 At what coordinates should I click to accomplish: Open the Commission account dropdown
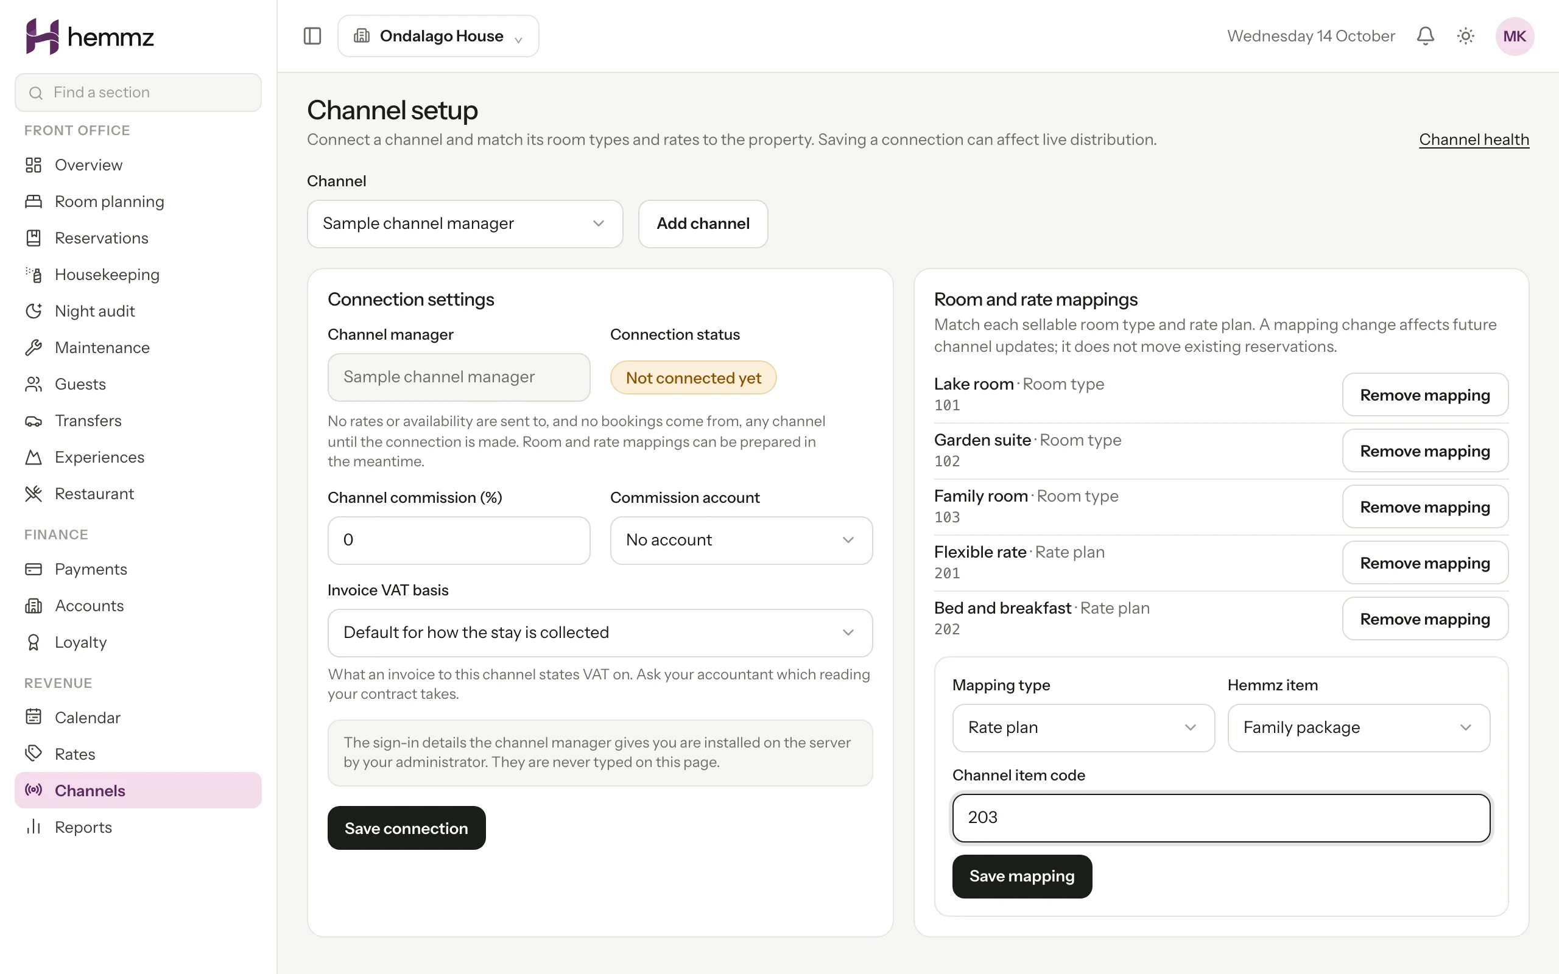pyautogui.click(x=741, y=540)
